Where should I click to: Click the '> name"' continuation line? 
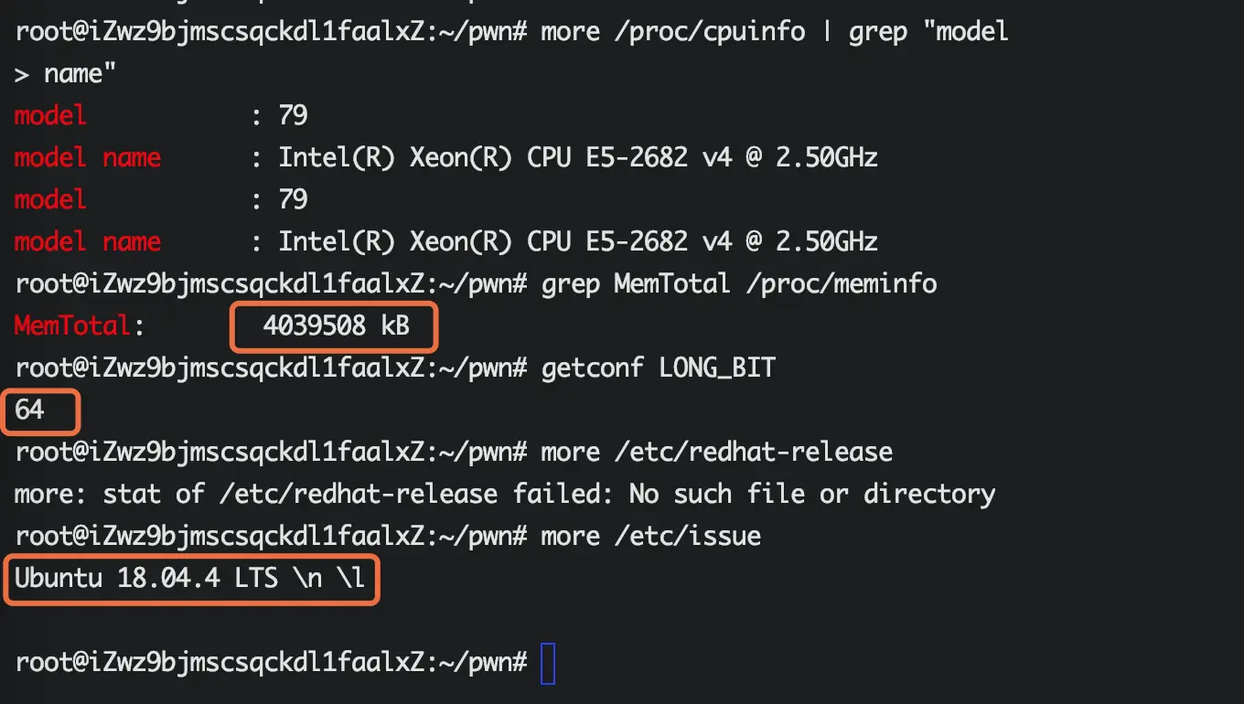click(66, 74)
